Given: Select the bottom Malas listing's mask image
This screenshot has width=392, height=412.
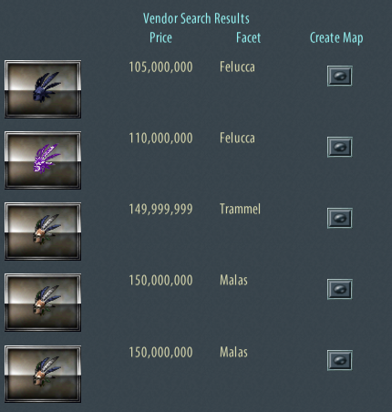Looking at the screenshot, I should tap(43, 374).
